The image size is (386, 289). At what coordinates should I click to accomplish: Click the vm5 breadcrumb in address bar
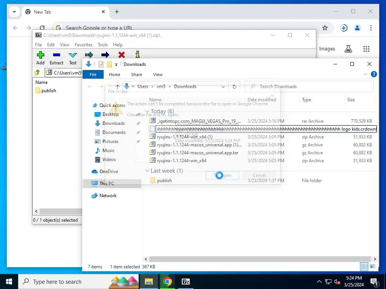[161, 87]
